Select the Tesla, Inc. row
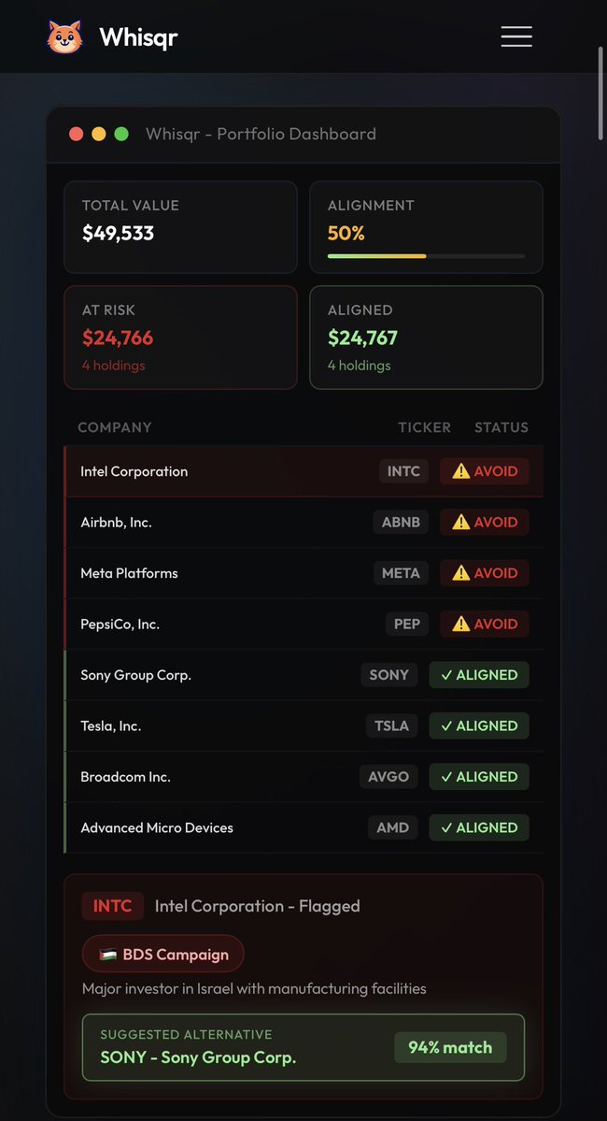The height and width of the screenshot is (1121, 607). tap(303, 726)
